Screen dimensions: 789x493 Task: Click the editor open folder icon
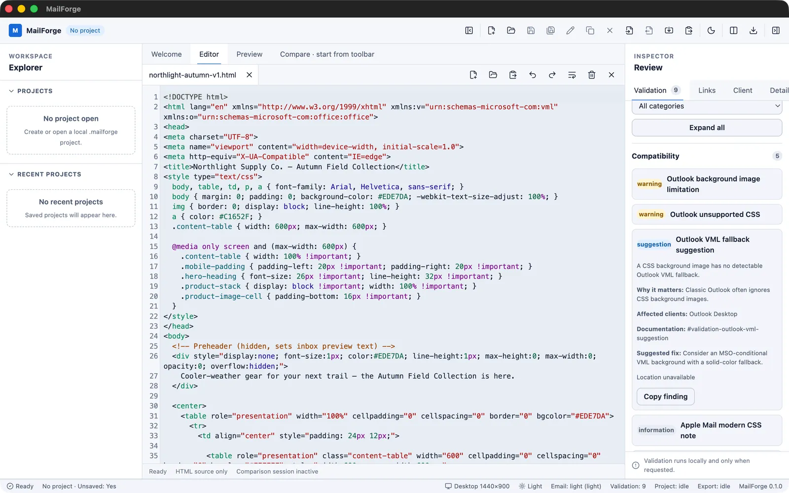493,75
